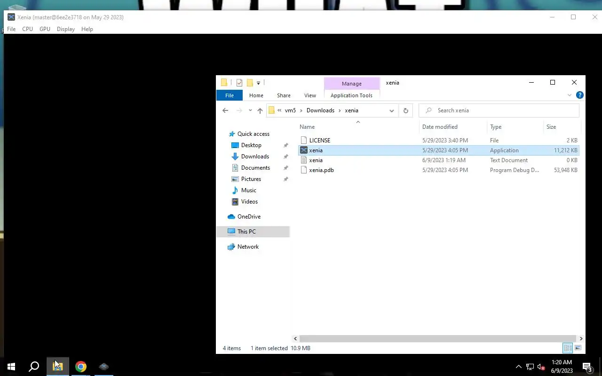Image resolution: width=602 pixels, height=376 pixels.
Task: Click the pin icon beside Documents
Action: click(x=285, y=168)
